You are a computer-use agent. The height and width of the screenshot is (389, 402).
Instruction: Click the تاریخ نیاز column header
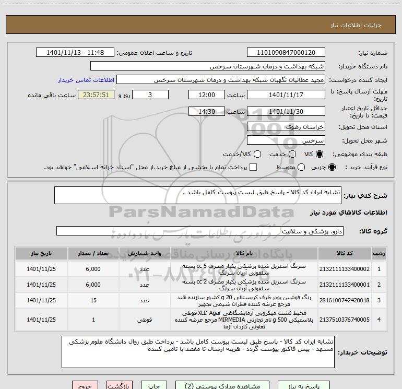click(41, 253)
